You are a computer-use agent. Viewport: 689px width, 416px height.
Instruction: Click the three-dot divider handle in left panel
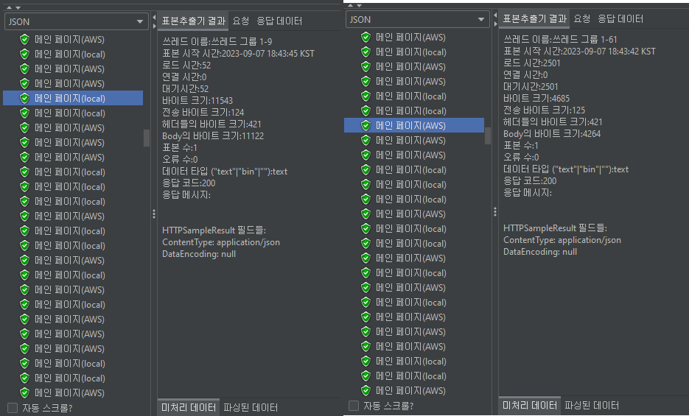(x=154, y=214)
